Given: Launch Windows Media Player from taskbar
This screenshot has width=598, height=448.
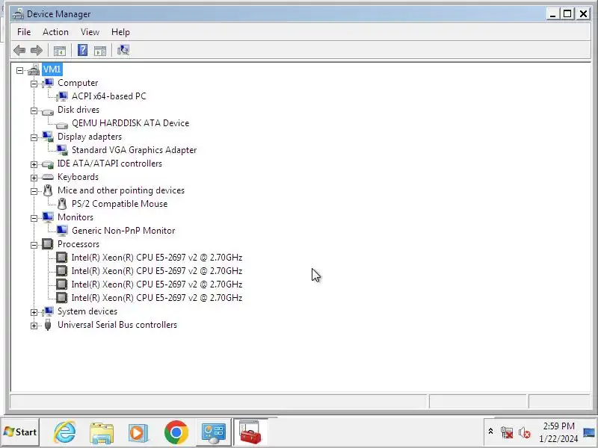Looking at the screenshot, I should coord(138,433).
